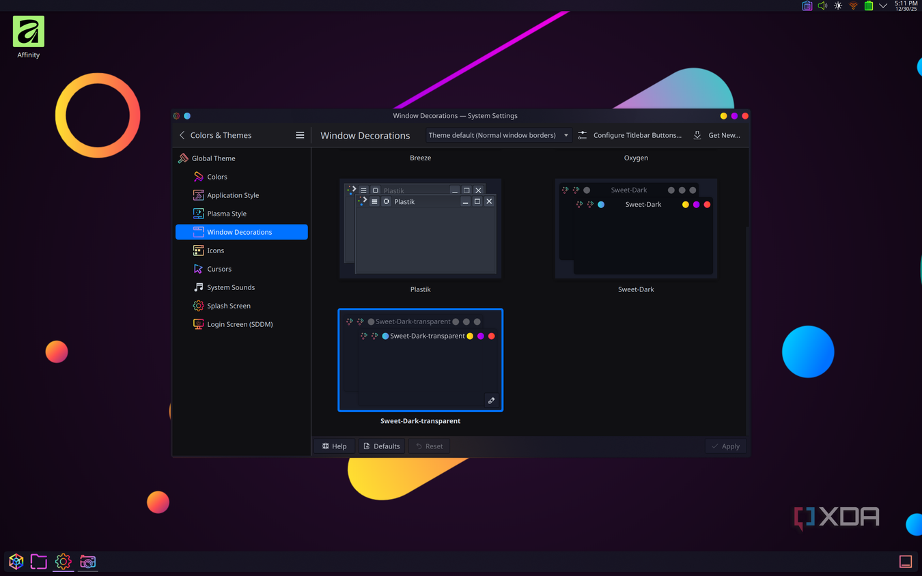Click the show desktop button in the taskbar
The width and height of the screenshot is (922, 576).
[x=906, y=562]
